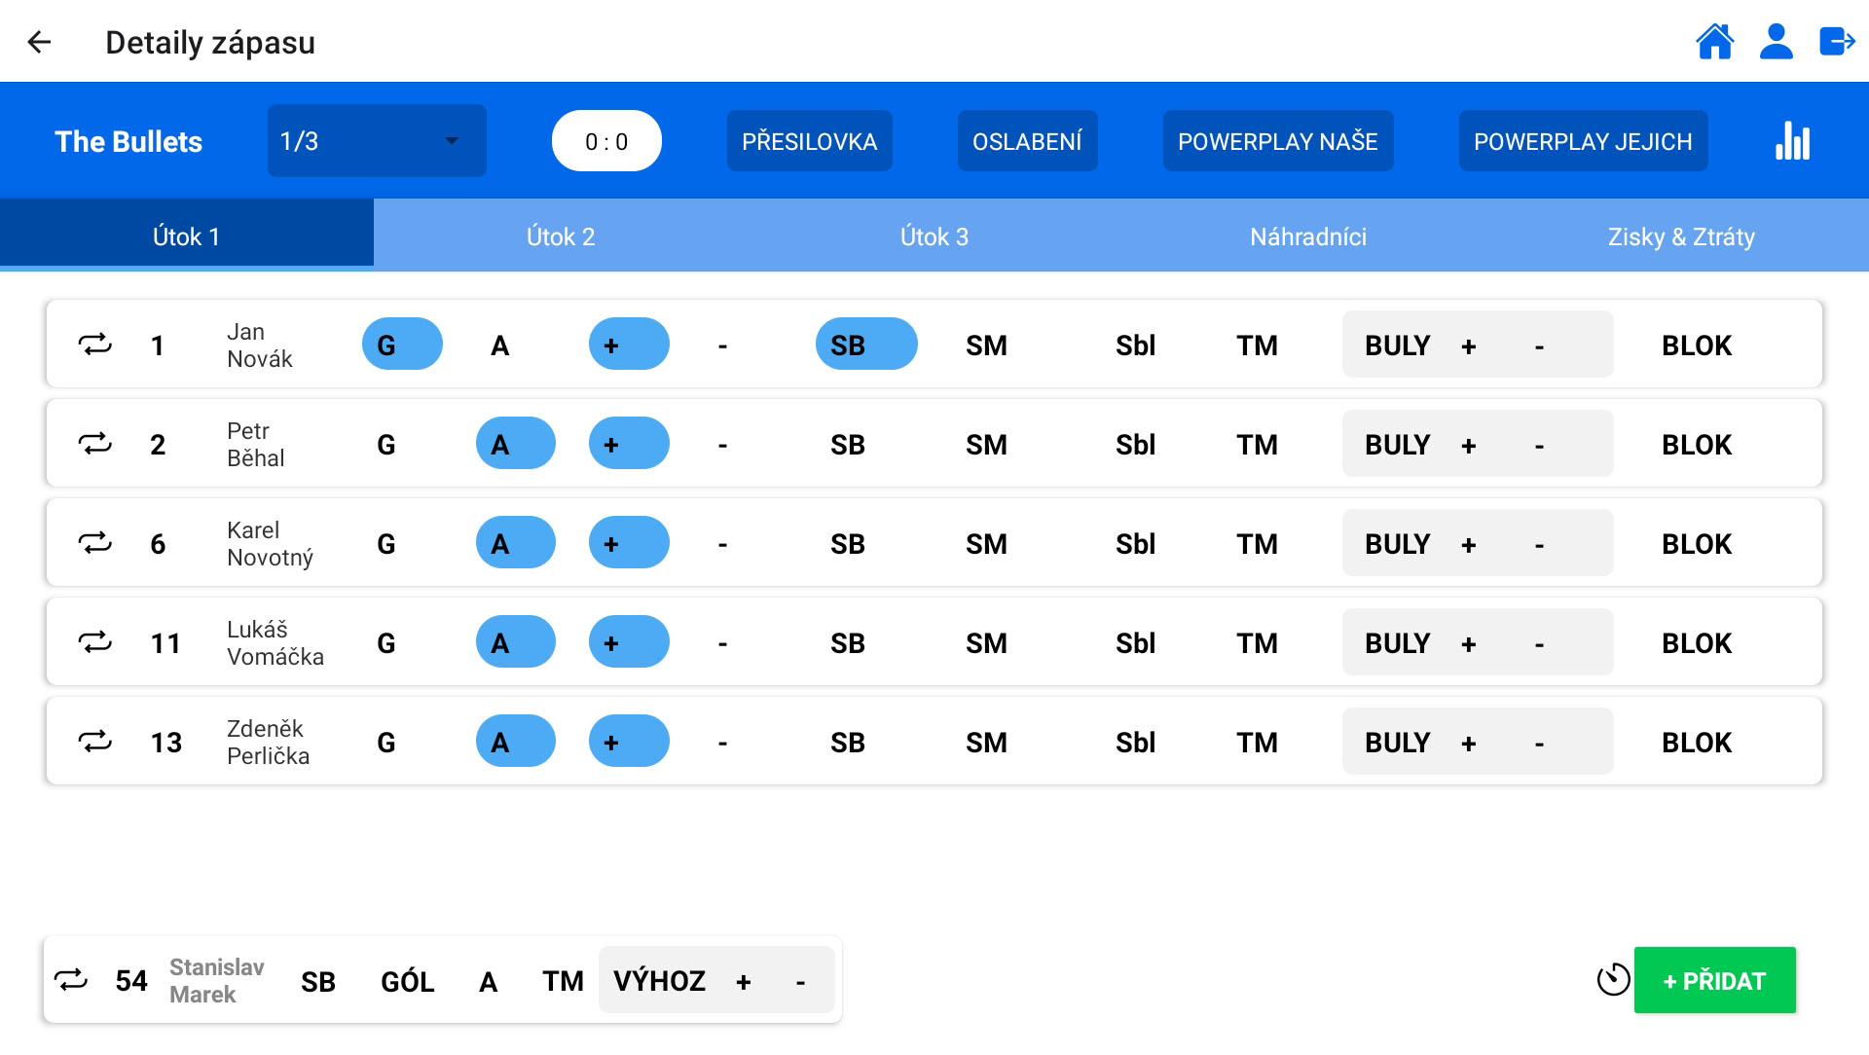Image resolution: width=1869 pixels, height=1055 pixels.
Task: Open the statistics bar chart icon
Action: (x=1792, y=141)
